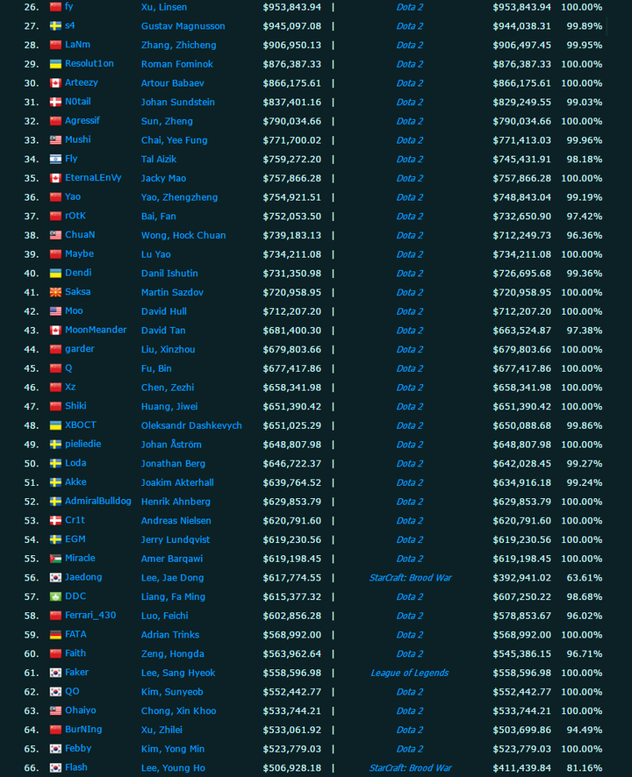Open real name link Jacky Mao

pyautogui.click(x=163, y=178)
